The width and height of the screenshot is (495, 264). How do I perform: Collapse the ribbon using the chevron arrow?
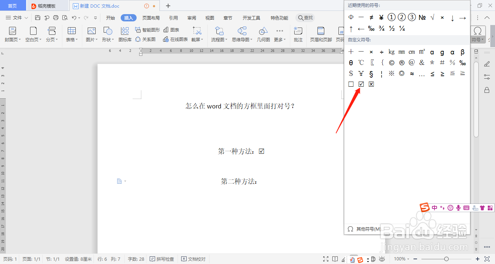click(x=487, y=17)
